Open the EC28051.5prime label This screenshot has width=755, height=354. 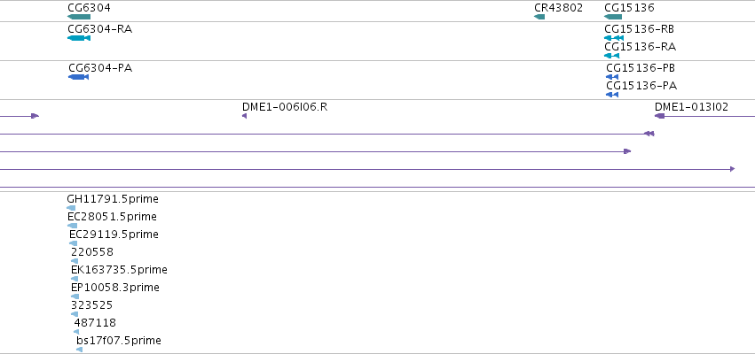112,217
